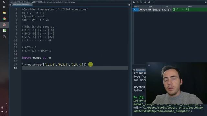Viewport: 207px width, 116px height.
Task: Select the active Spyder taskbar icon
Action: [x=4, y=25]
